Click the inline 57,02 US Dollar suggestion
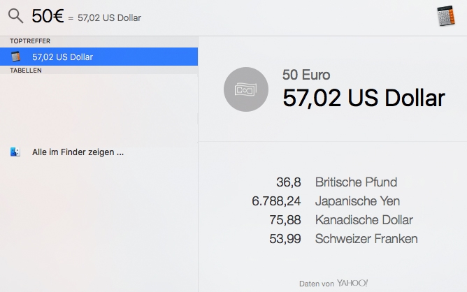This screenshot has width=467, height=292. [x=109, y=18]
